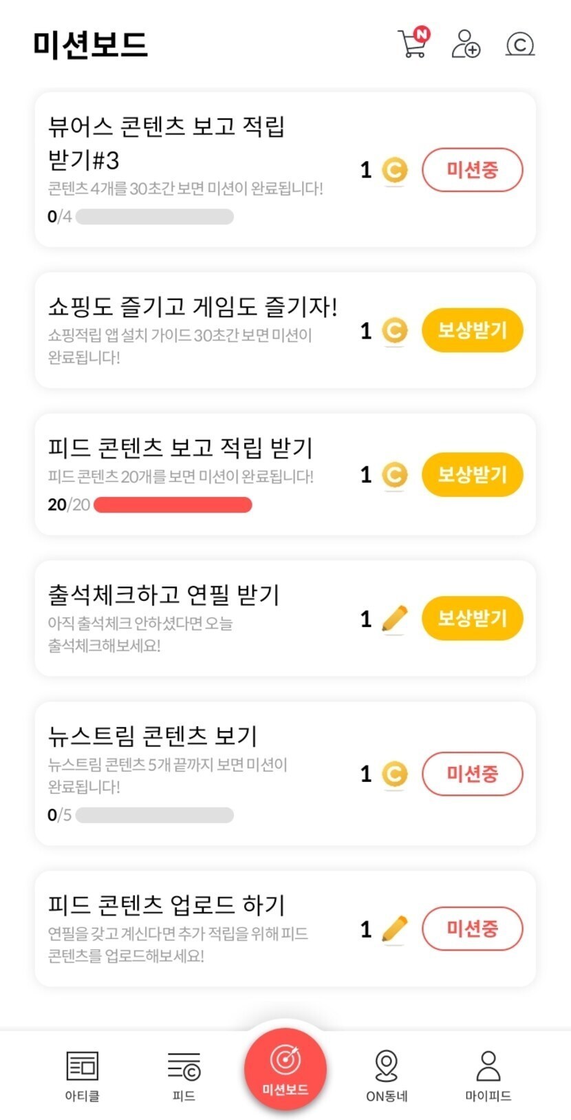Click the red 20/20 progress bar
Image resolution: width=571 pixels, height=1120 pixels.
pyautogui.click(x=173, y=505)
